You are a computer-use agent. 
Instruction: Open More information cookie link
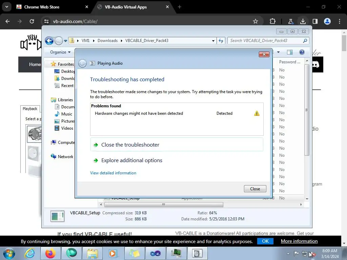[x=299, y=241]
